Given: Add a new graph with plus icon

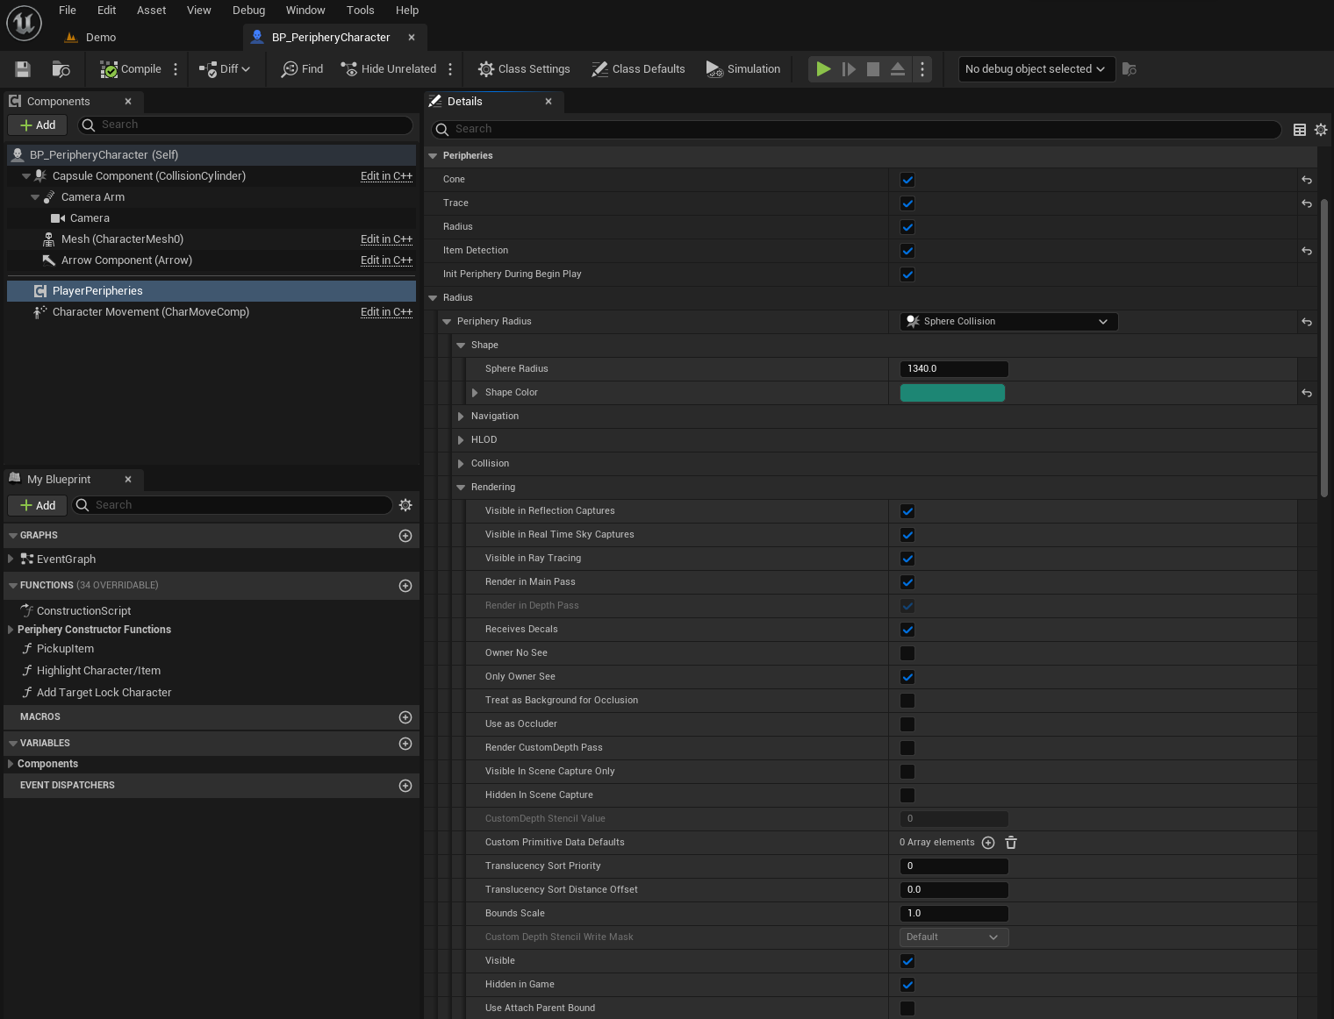Looking at the screenshot, I should pos(405,536).
